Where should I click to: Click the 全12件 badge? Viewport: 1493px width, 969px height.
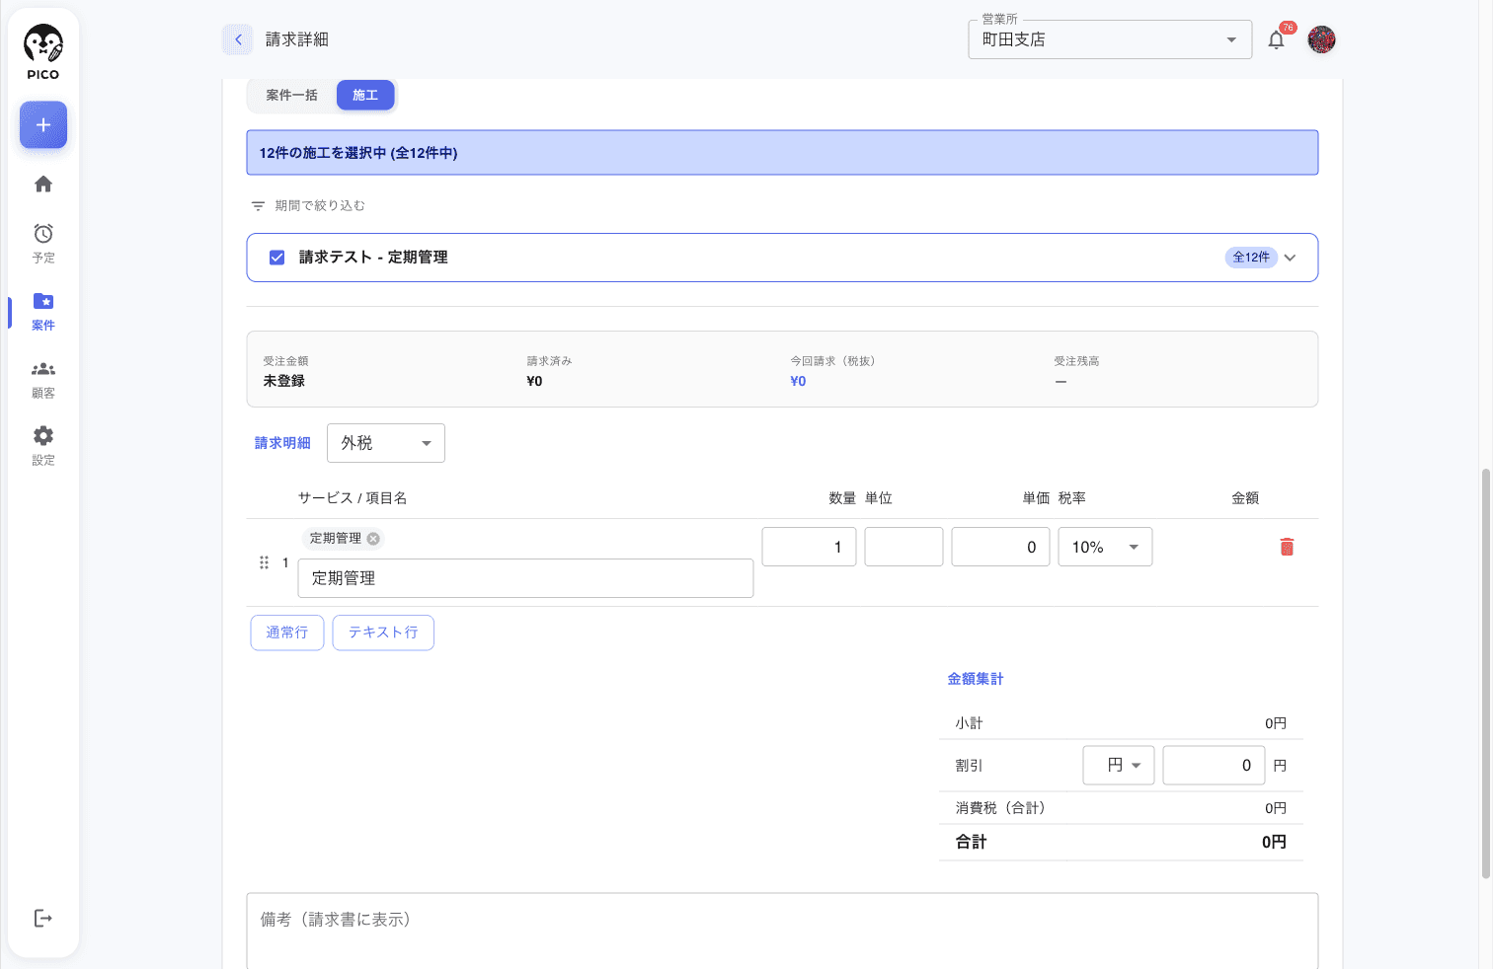click(1251, 258)
